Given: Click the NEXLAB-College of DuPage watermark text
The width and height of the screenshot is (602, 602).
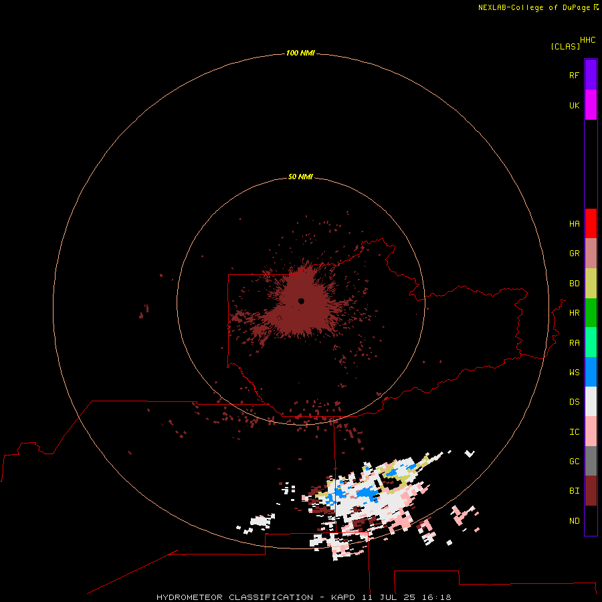Looking at the screenshot, I should [534, 7].
